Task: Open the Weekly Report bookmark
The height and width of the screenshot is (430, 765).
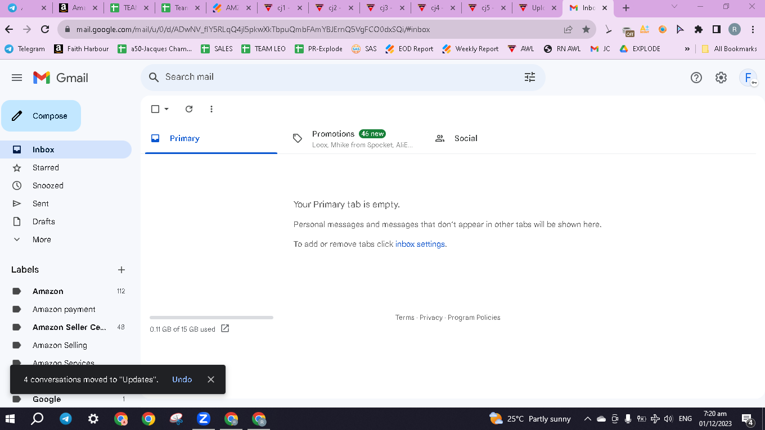Action: [x=470, y=49]
